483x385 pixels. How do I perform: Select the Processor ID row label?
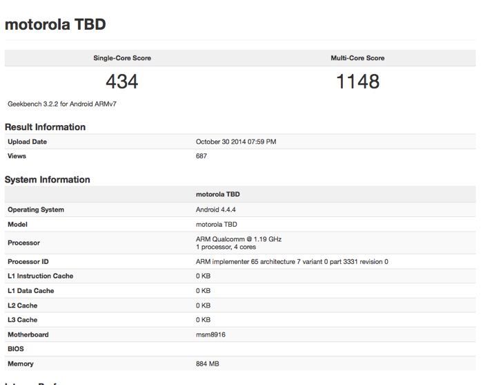click(x=28, y=262)
